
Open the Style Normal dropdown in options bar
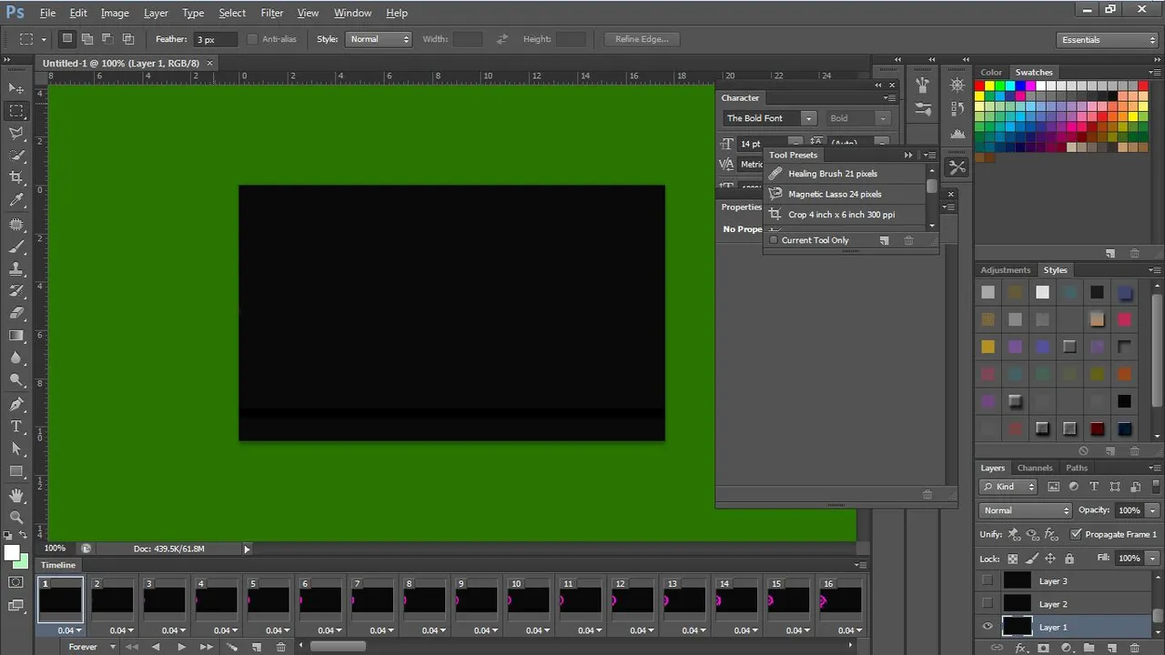pos(380,39)
